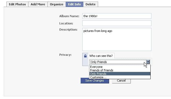Select Customize... privacy option
This screenshot has width=171, height=99.
[x=120, y=77]
